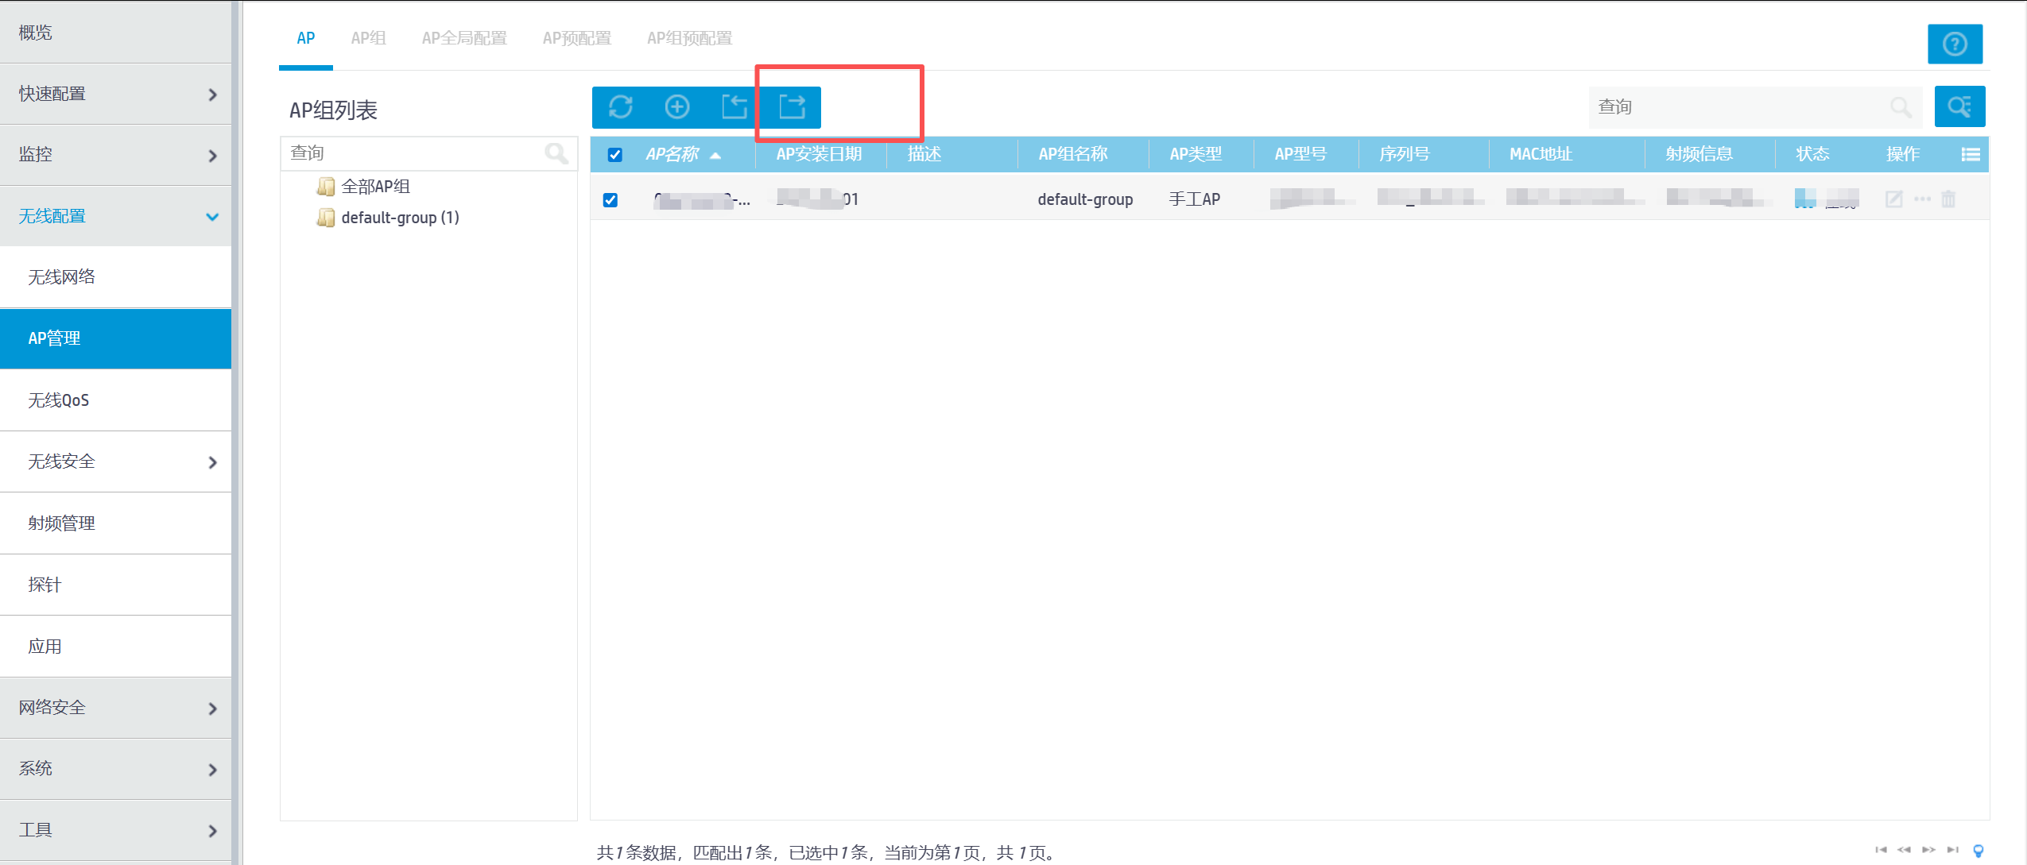The height and width of the screenshot is (865, 2027).
Task: Open the AP全局配置 tab
Action: pyautogui.click(x=464, y=38)
